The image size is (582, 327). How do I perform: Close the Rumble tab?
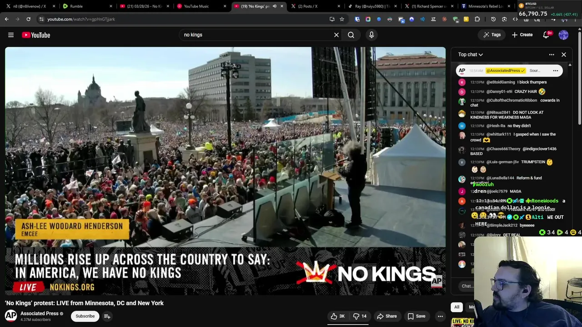(x=111, y=6)
